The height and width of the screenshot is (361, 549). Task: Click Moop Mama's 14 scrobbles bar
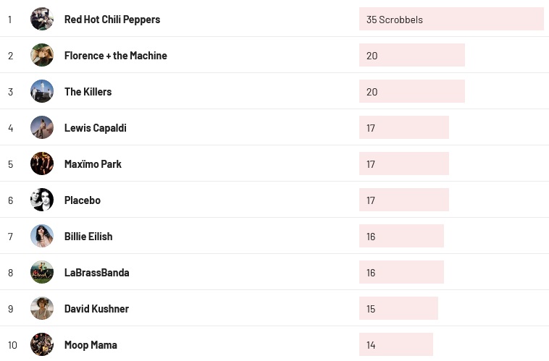[x=395, y=345]
